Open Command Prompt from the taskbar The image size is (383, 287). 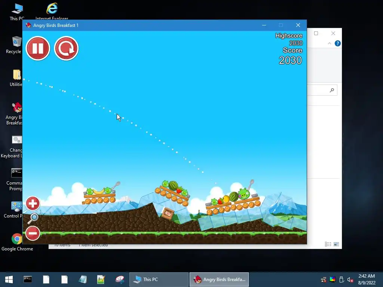pyautogui.click(x=28, y=280)
